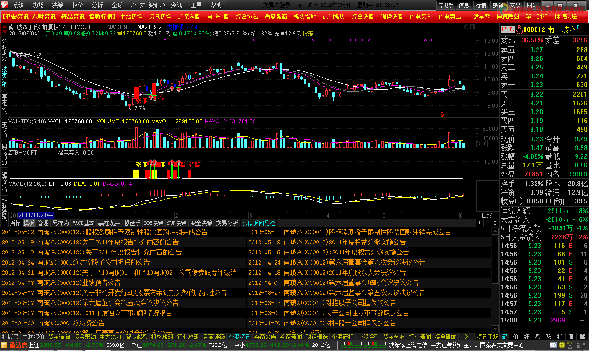Click the X10 volume scale marker
Image resolution: width=589 pixels, height=351 pixels.
point(481,144)
